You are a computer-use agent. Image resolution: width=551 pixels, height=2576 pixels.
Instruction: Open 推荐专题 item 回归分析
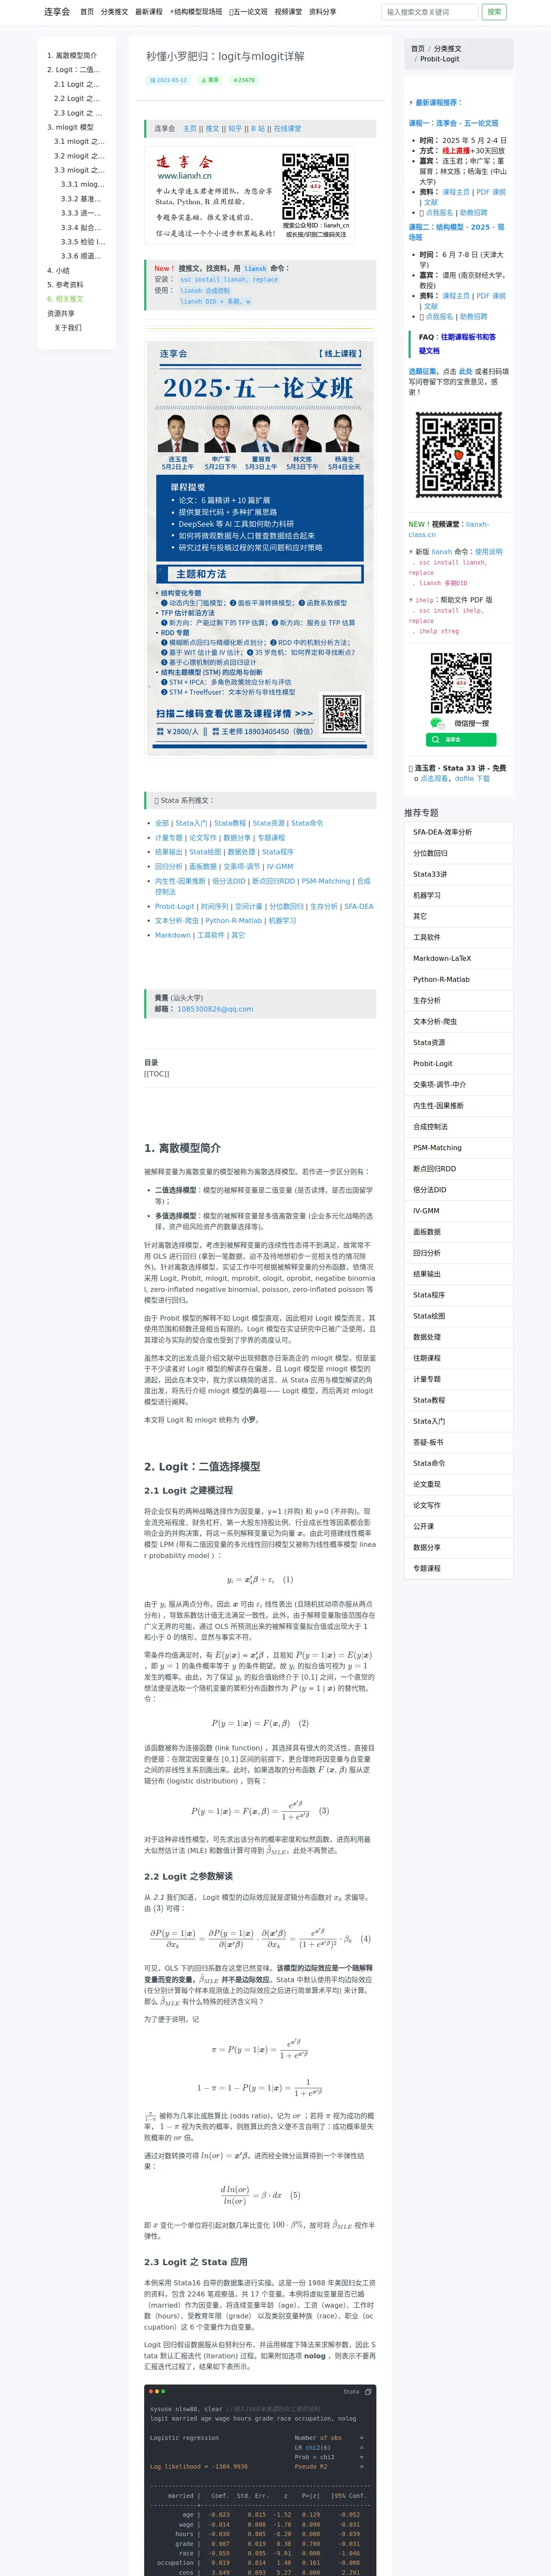click(459, 1252)
